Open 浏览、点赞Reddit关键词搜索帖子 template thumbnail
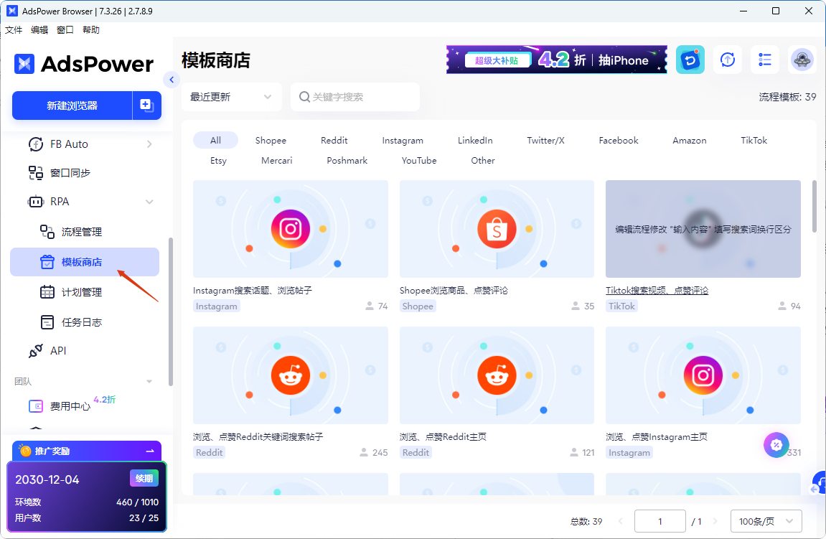826x539 pixels. tap(290, 375)
